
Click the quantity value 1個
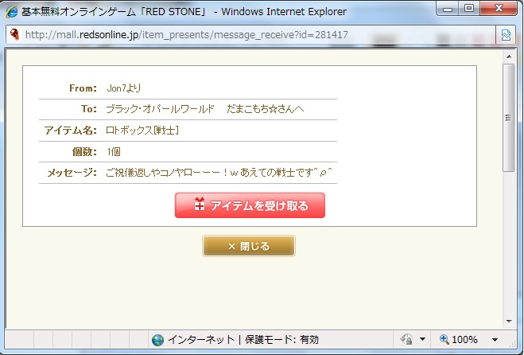(x=114, y=151)
